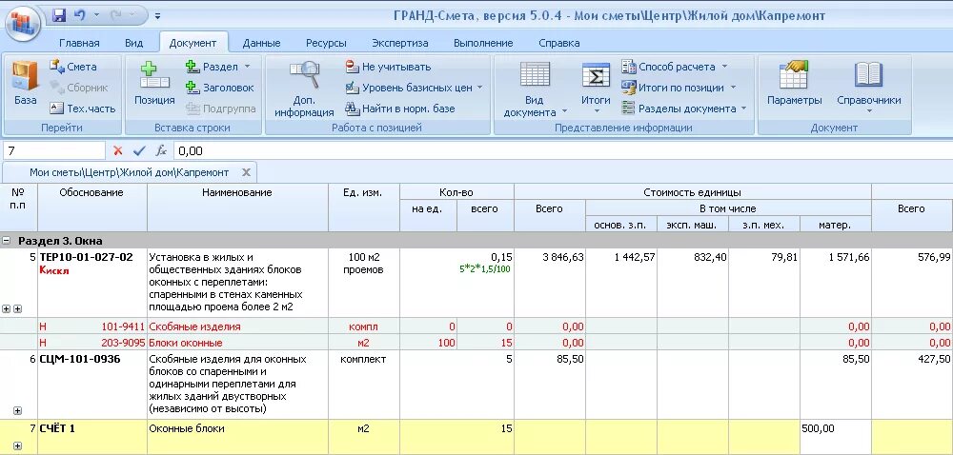
Task: Toggle Не учитывать for position
Action: (x=389, y=67)
